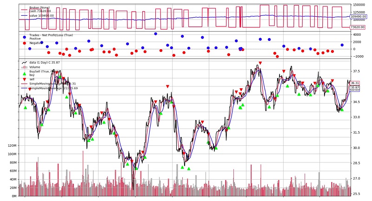The image size is (372, 201).
Task: Select 'data (1 Day) C:35.87' legend entry
Action: click(45, 63)
